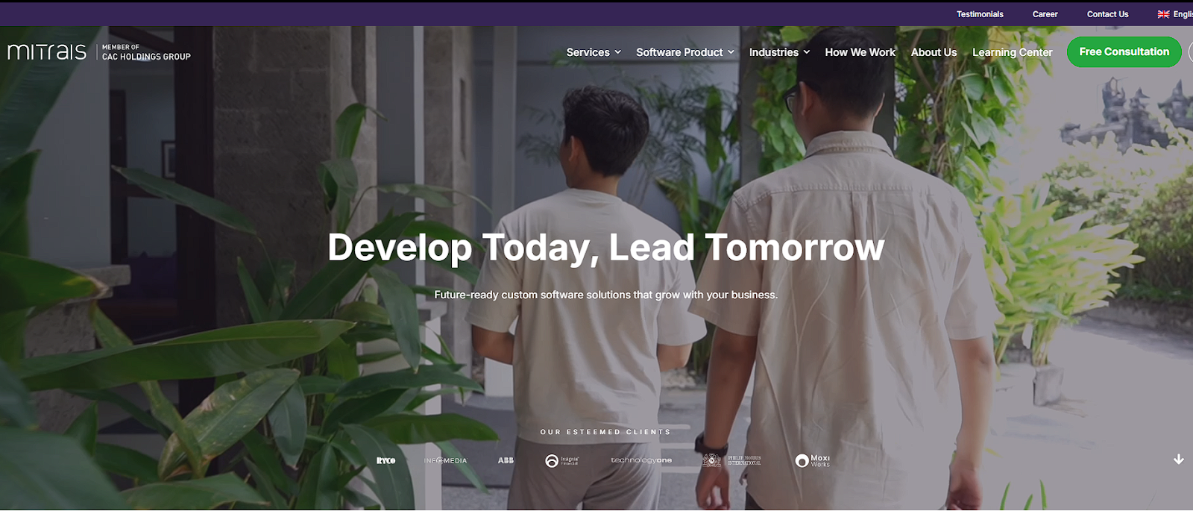Click the Free Consultation button
The width and height of the screenshot is (1193, 511).
click(1124, 51)
